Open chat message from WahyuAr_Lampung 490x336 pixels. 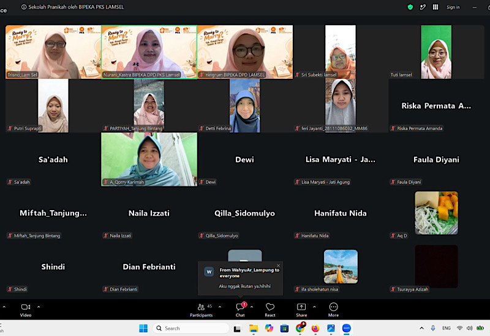tap(240, 278)
